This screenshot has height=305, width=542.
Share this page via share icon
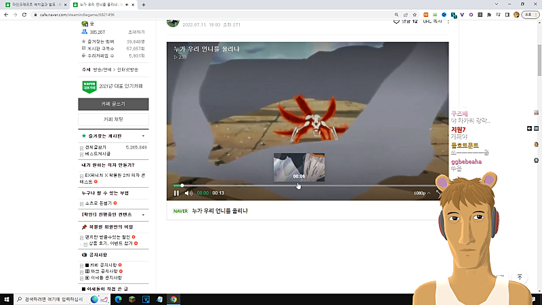[405, 14]
